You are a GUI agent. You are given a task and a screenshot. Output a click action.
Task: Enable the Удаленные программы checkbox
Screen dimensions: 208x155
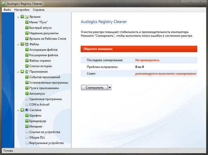27,99
